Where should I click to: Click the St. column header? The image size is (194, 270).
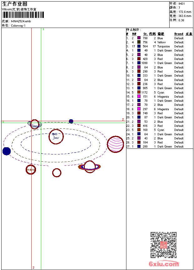tap(145, 34)
